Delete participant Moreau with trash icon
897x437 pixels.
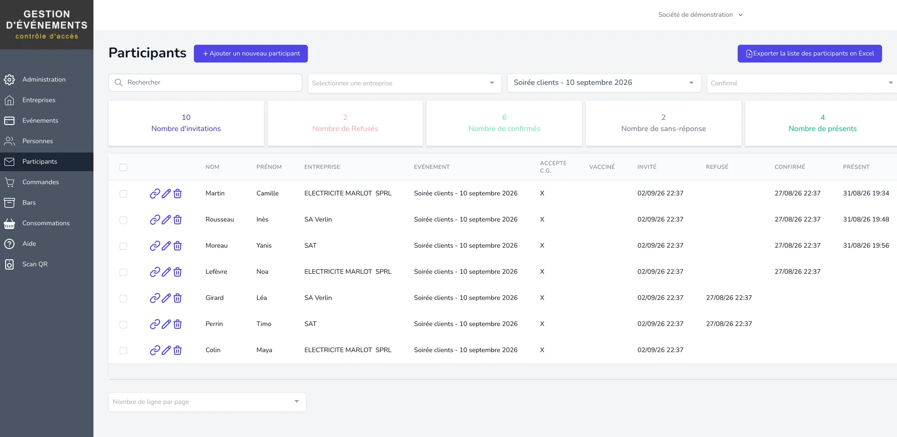(178, 246)
